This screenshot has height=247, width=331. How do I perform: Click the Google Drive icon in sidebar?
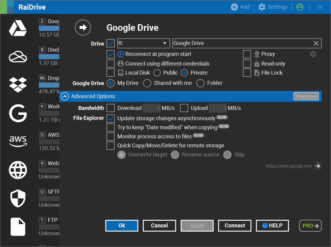tap(18, 28)
